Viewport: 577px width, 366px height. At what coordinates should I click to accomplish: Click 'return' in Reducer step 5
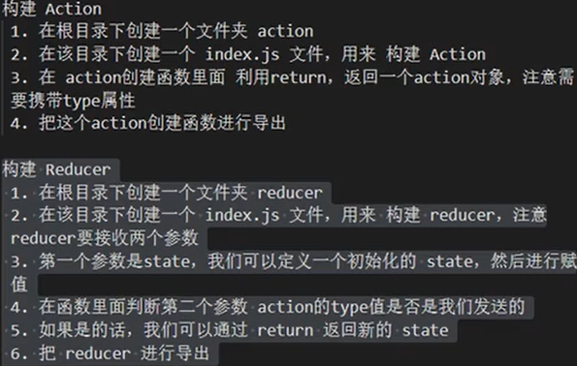click(285, 330)
